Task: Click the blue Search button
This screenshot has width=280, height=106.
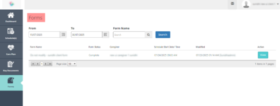Action: [x=163, y=35]
